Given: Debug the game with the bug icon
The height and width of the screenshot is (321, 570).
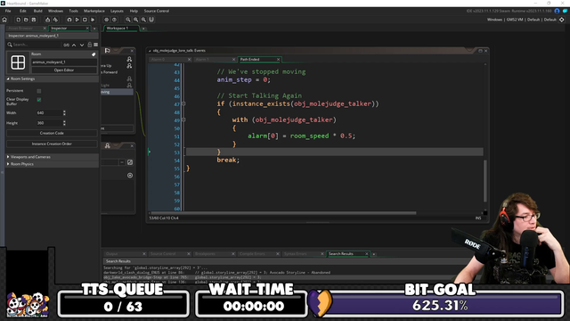Looking at the screenshot, I should click(x=69, y=20).
